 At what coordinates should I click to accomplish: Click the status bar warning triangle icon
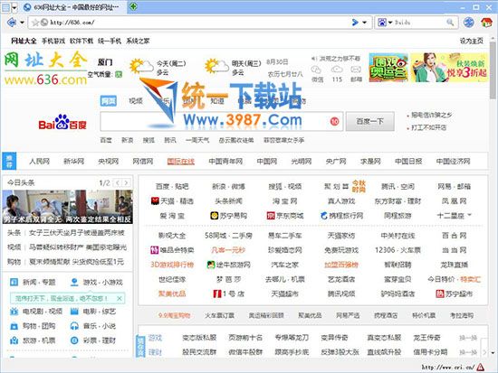tap(480, 368)
